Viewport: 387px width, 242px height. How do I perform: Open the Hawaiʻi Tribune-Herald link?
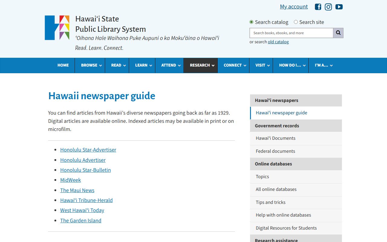(86, 200)
